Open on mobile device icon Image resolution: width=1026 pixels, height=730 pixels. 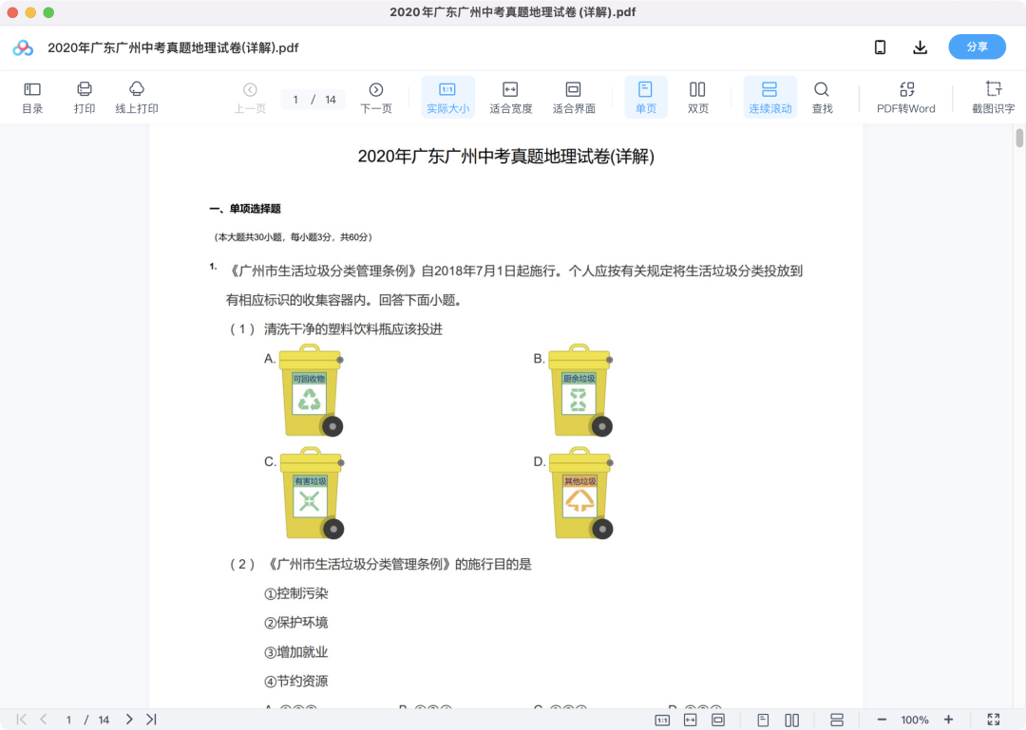coord(880,47)
